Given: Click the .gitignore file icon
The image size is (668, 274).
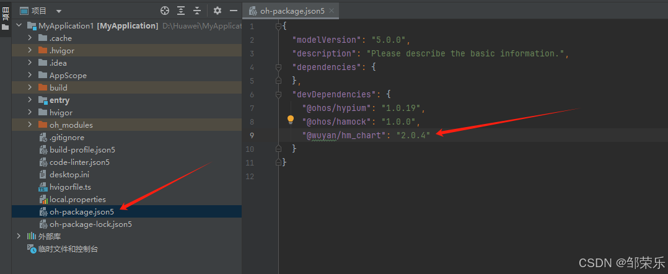Looking at the screenshot, I should pos(43,138).
